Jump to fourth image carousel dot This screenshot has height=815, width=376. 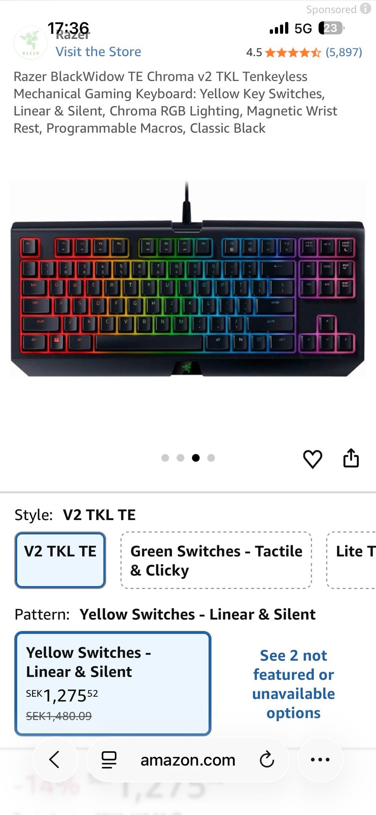(x=211, y=458)
